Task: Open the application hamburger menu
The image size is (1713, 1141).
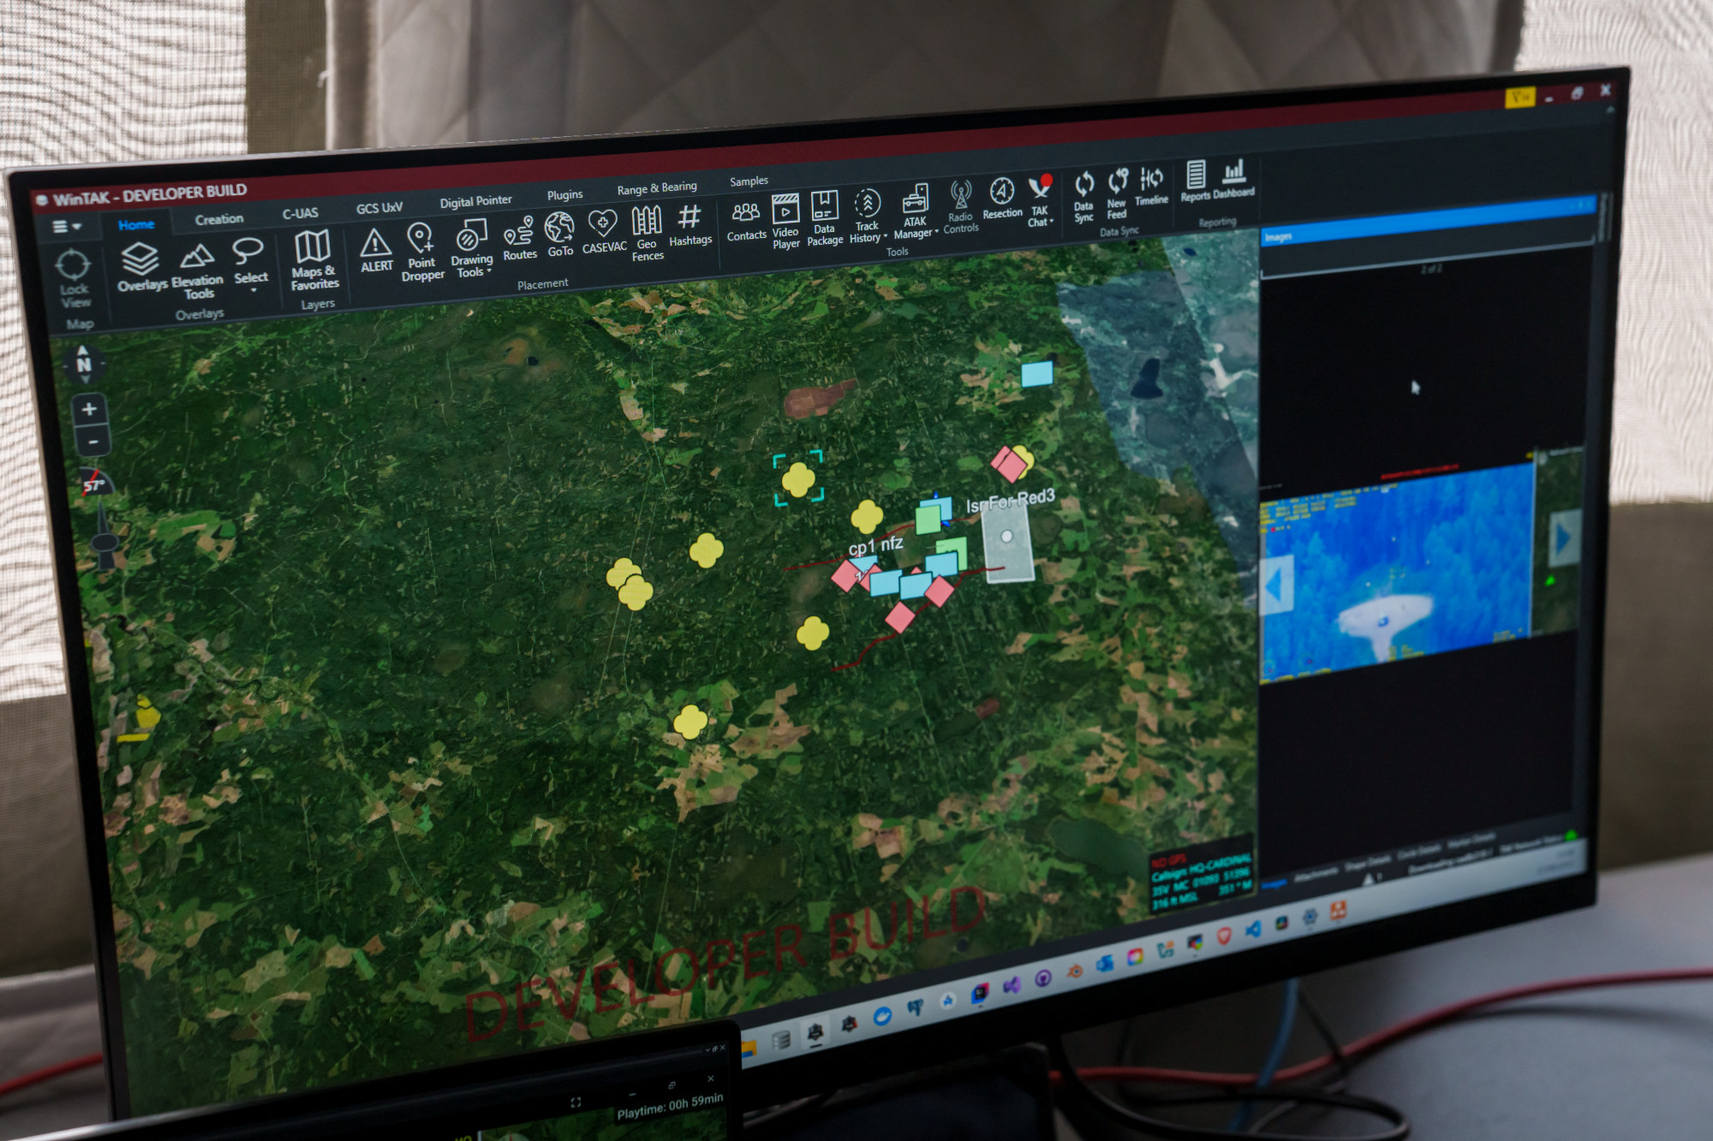Action: click(x=66, y=227)
